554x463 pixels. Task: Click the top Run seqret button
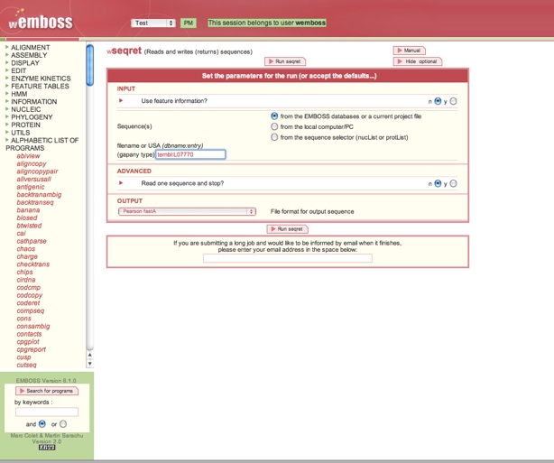[285, 61]
